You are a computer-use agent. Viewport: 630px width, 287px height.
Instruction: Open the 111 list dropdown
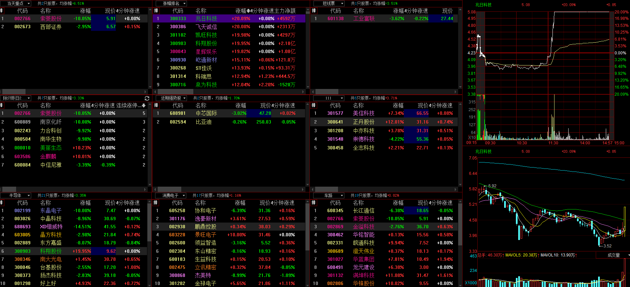click(329, 98)
